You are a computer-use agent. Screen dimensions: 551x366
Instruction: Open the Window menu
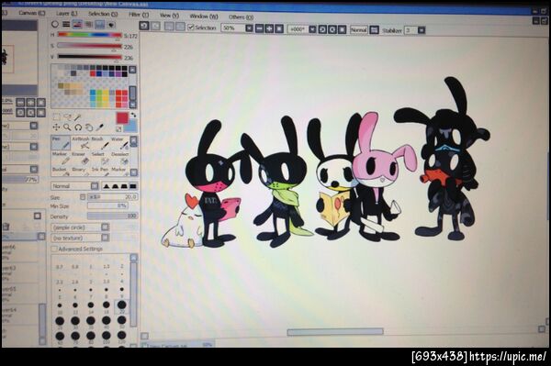(204, 16)
